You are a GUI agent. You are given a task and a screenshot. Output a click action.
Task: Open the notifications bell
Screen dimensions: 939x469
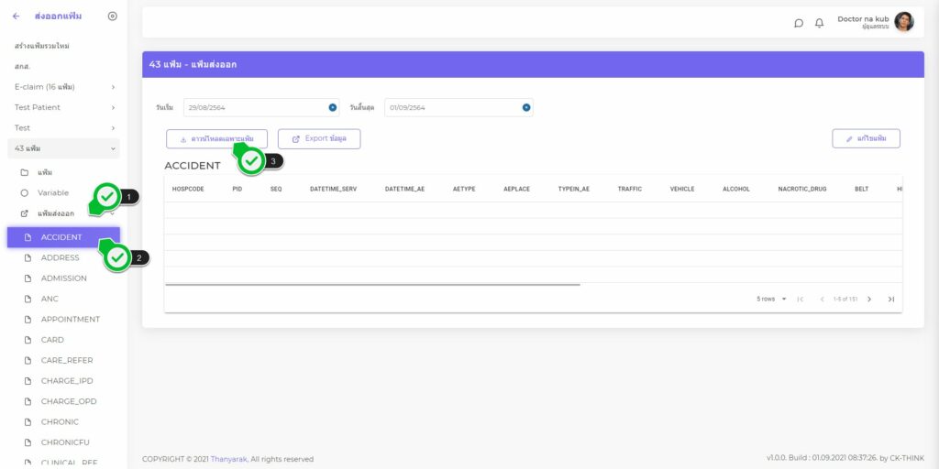coord(819,23)
